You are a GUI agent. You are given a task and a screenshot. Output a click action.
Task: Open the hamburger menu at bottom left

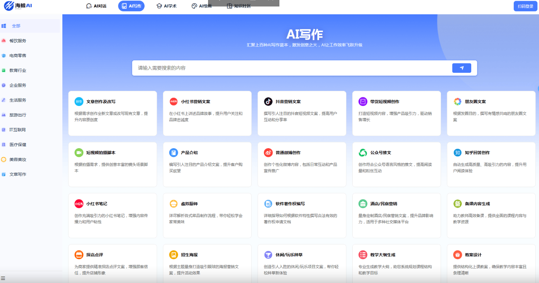pos(3,278)
